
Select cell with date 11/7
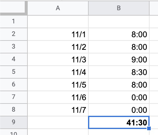pyautogui.click(x=58, y=110)
